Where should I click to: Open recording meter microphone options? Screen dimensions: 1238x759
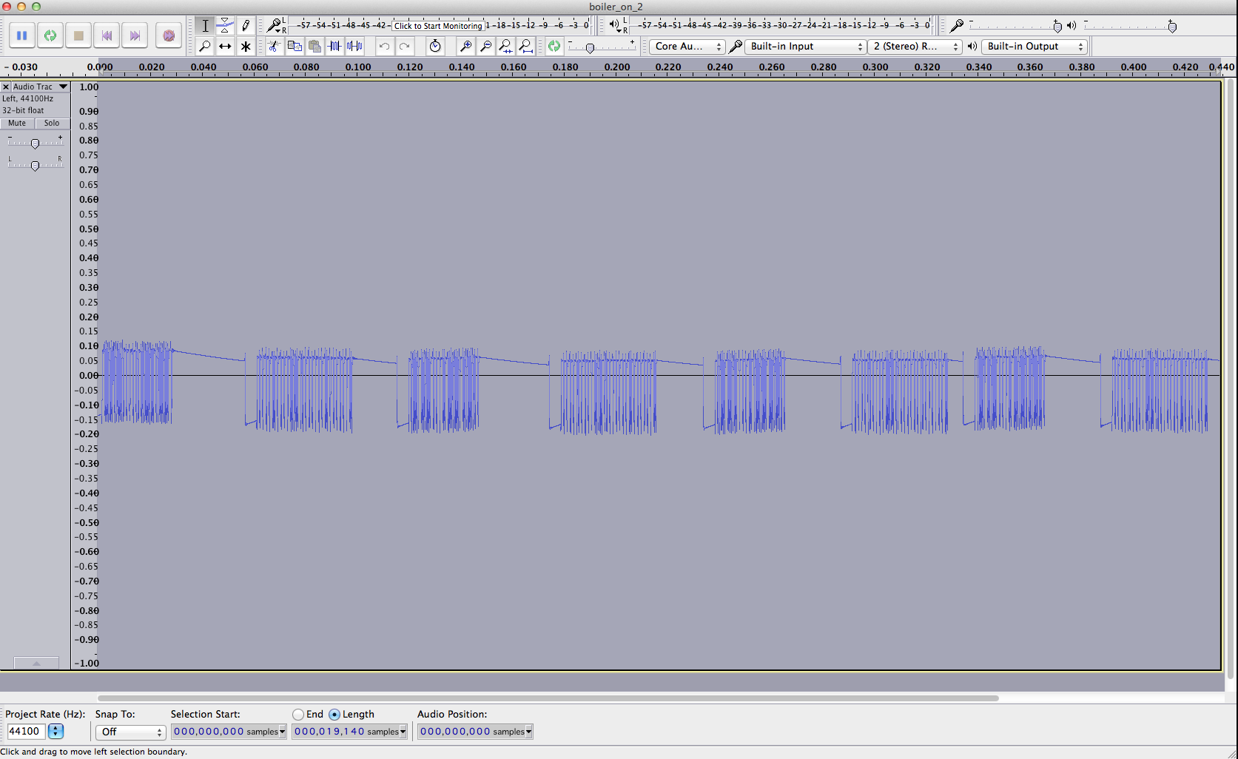pos(276,26)
